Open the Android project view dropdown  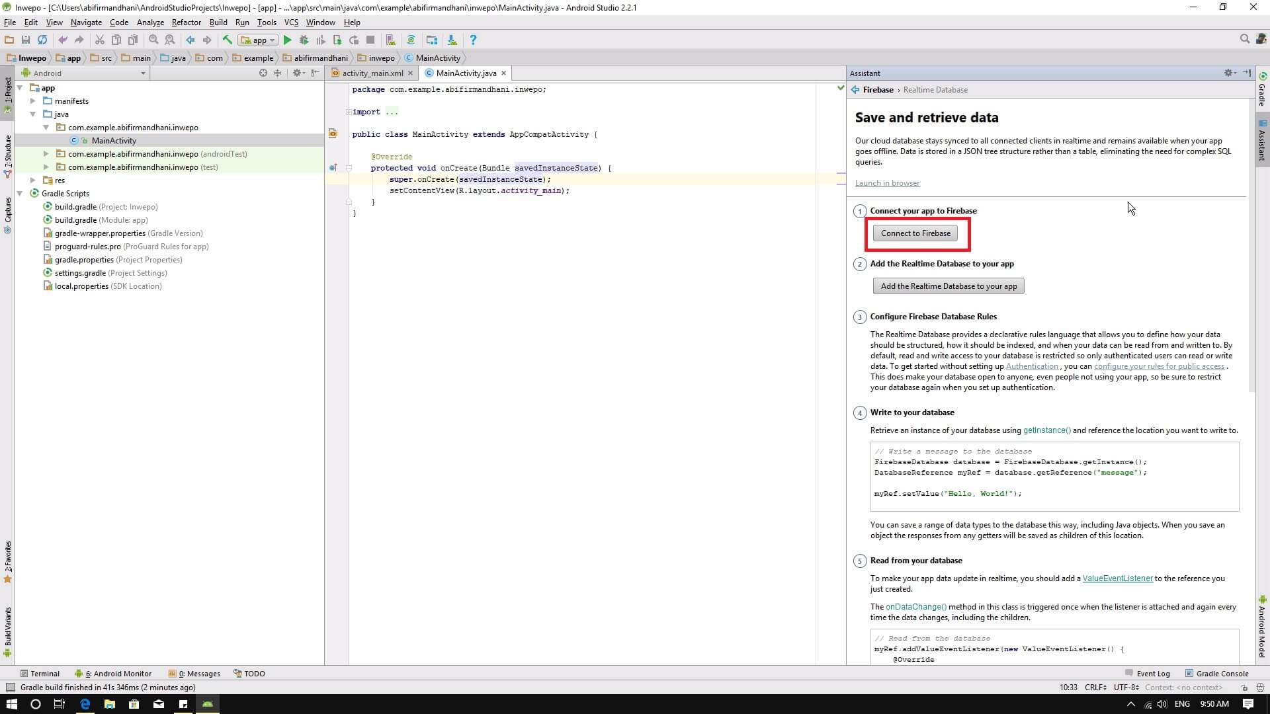[142, 73]
